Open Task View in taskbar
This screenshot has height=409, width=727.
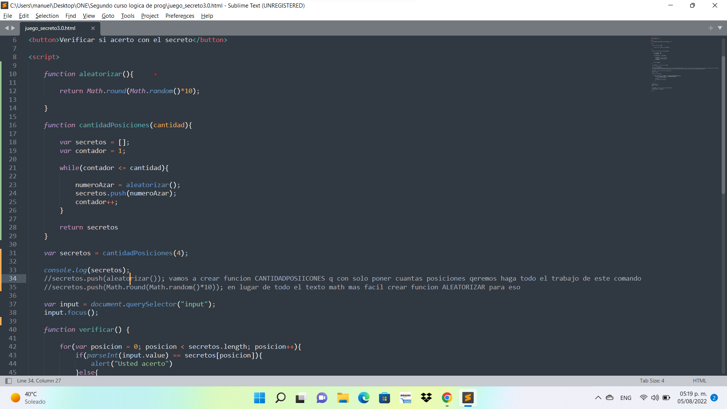click(x=301, y=398)
